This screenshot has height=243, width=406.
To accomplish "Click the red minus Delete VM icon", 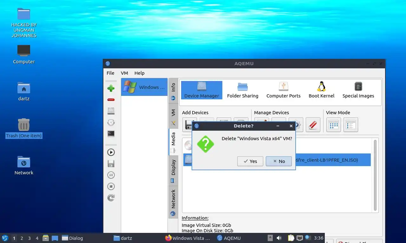I will [111, 100].
